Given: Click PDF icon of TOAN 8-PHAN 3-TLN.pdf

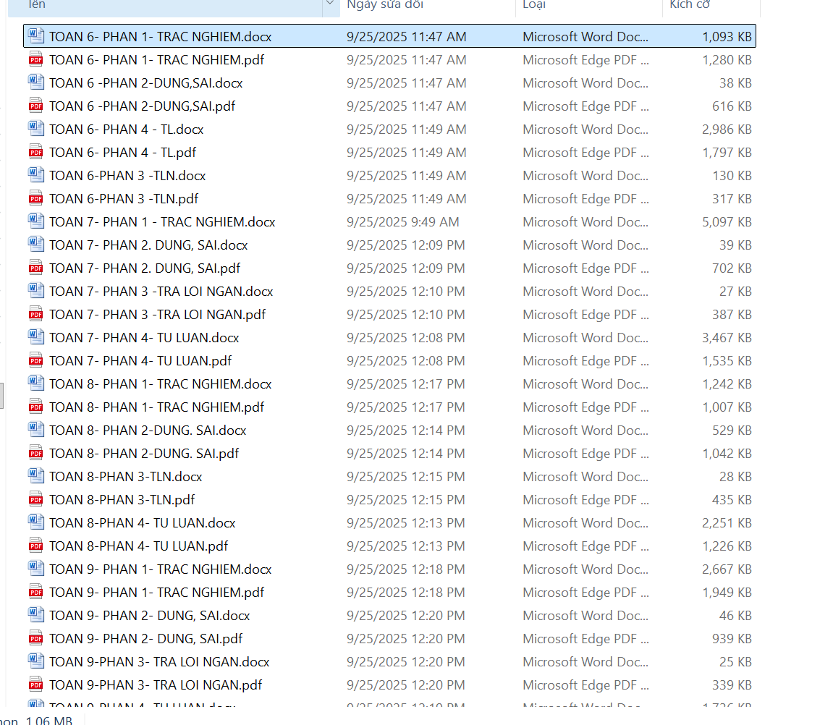Looking at the screenshot, I should [35, 500].
